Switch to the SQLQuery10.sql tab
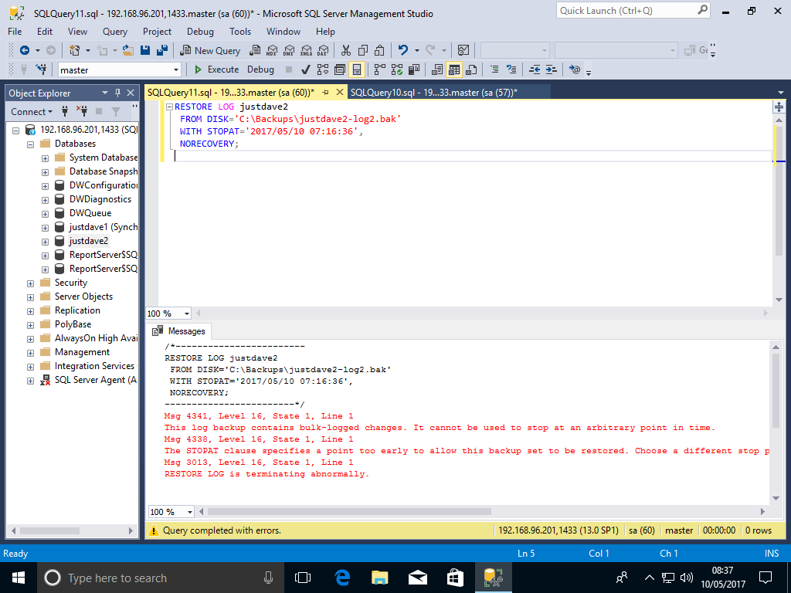791x593 pixels. click(x=433, y=93)
